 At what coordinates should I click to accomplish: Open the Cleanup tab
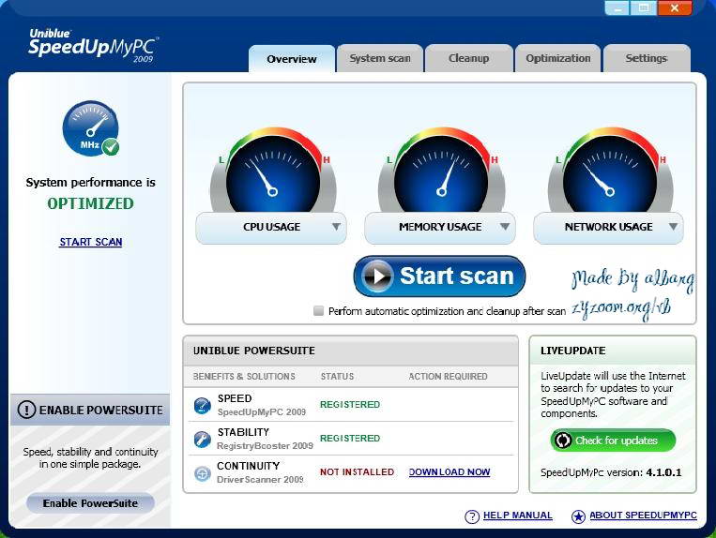(x=468, y=58)
